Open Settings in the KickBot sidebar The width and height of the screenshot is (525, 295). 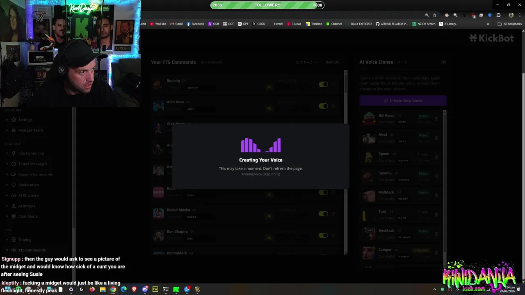pyautogui.click(x=22, y=120)
